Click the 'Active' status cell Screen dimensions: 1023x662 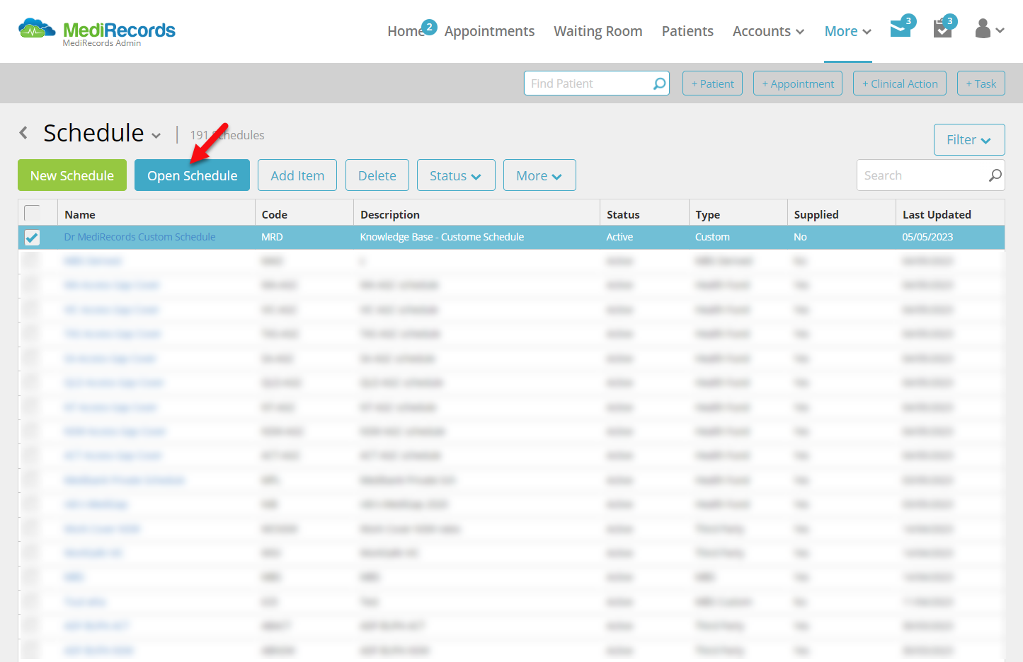(619, 237)
